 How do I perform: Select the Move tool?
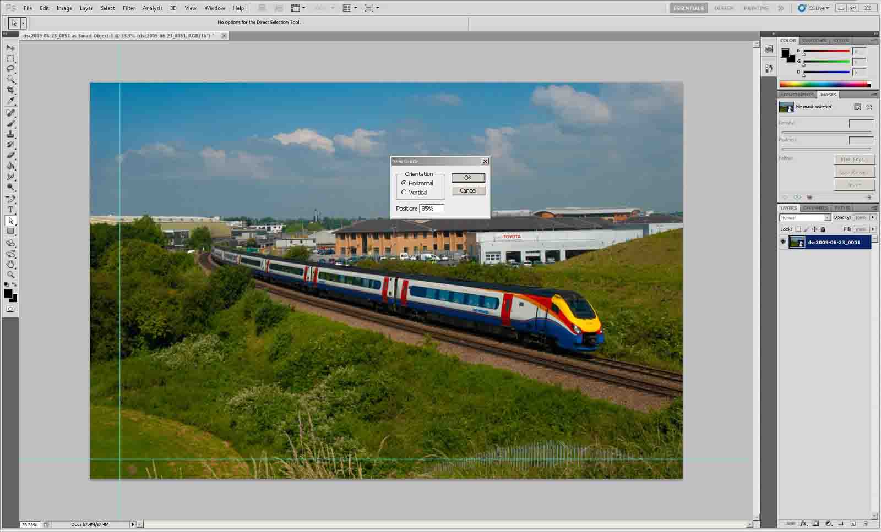pos(10,47)
